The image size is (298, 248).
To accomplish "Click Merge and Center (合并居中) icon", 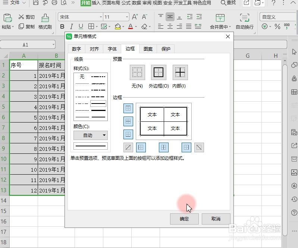I will coord(220,18).
